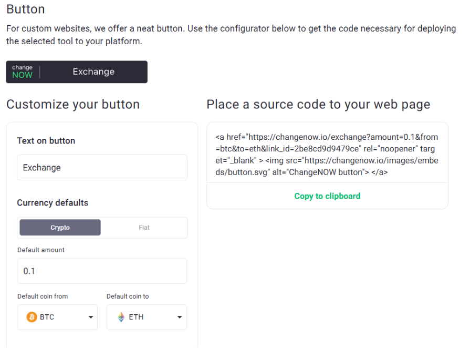The image size is (470, 348).
Task: Click the orange Bitcoin coin icon
Action: click(x=32, y=317)
